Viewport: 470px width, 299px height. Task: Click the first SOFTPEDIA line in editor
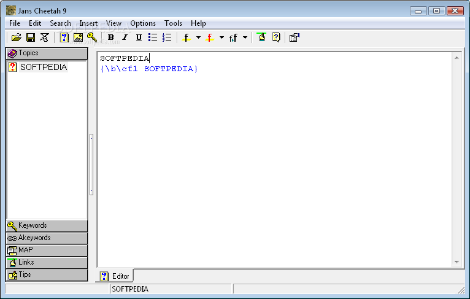125,58
